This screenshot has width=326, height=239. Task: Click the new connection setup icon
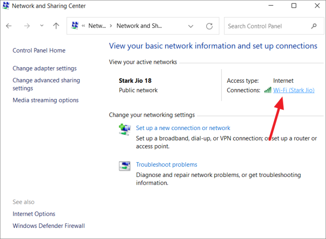(125, 129)
